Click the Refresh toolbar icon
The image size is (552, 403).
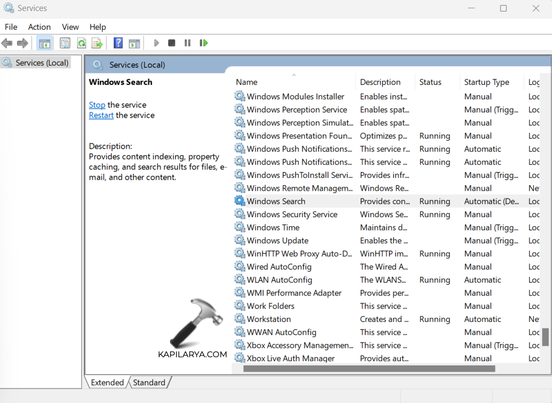pyautogui.click(x=81, y=43)
